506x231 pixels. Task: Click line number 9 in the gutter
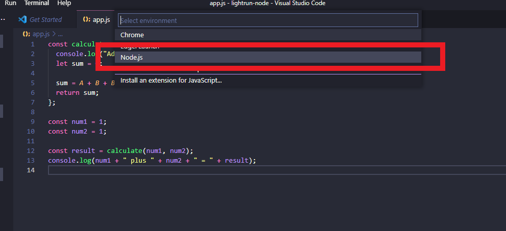pyautogui.click(x=33, y=121)
